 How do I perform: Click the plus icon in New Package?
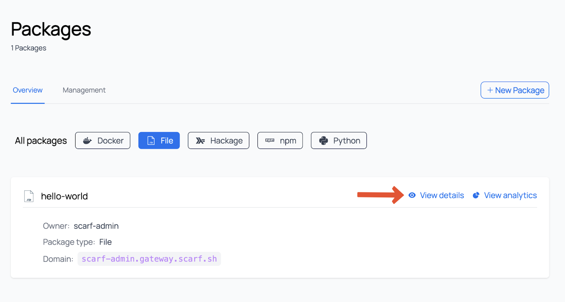point(490,90)
